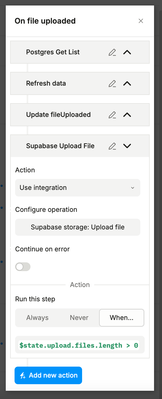This screenshot has height=399, width=162.
Task: Collapse the Supabase Upload File step
Action: 127,146
